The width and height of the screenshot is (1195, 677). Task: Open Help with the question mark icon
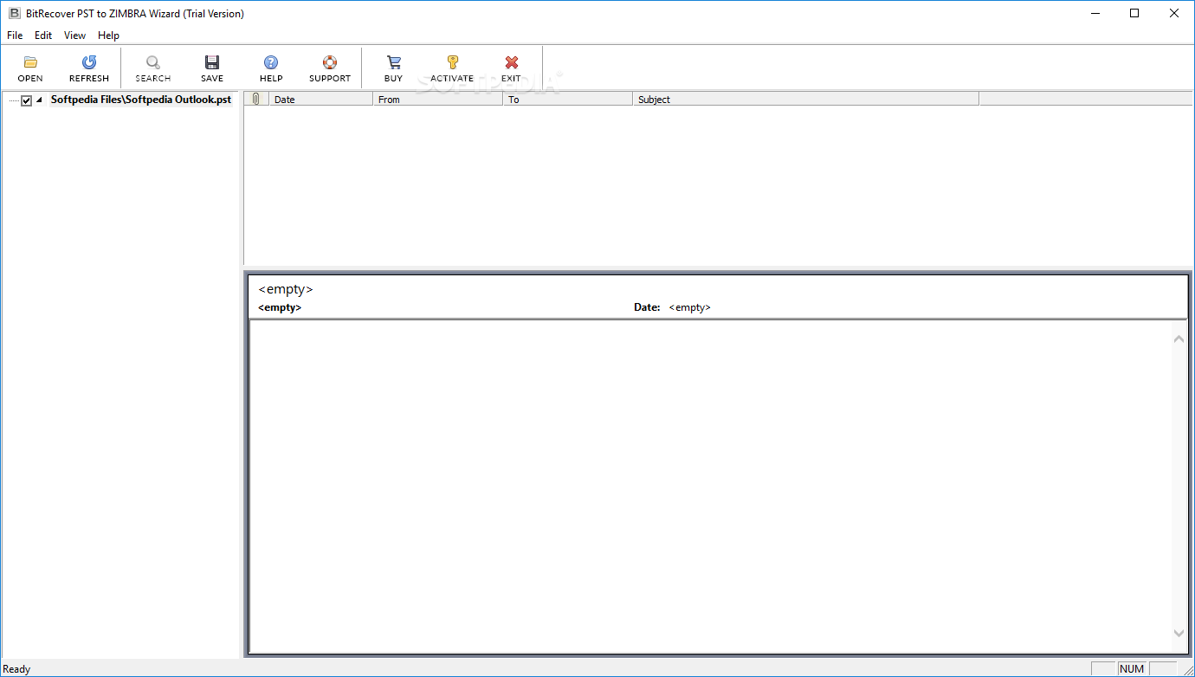point(271,62)
